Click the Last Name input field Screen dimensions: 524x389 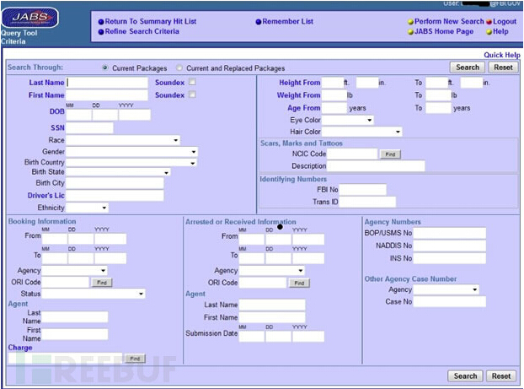pyautogui.click(x=107, y=83)
